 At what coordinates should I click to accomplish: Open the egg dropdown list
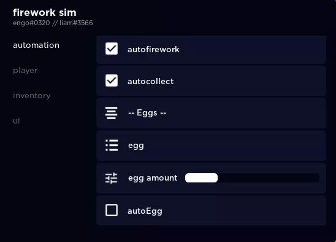pos(212,146)
